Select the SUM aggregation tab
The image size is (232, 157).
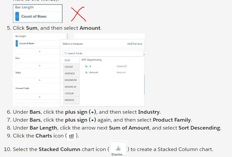[x=67, y=60]
